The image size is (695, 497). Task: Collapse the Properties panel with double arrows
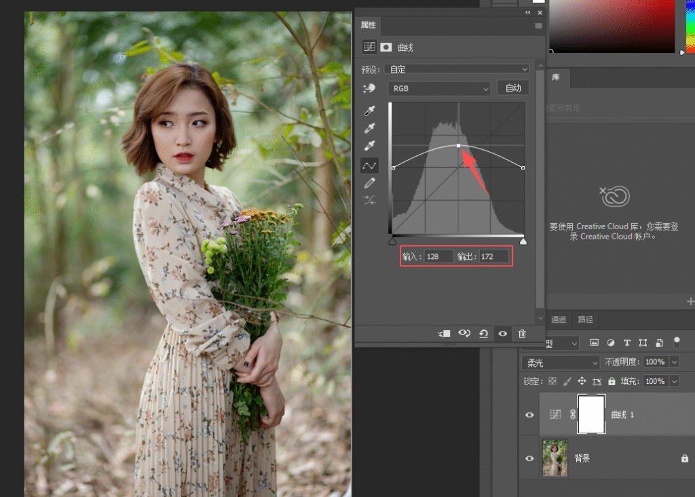[x=527, y=13]
